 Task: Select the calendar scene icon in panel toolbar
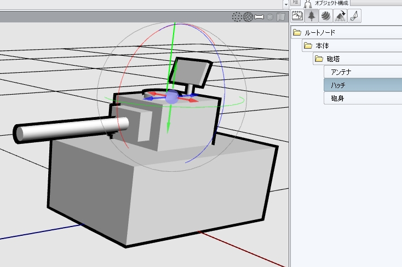click(297, 16)
